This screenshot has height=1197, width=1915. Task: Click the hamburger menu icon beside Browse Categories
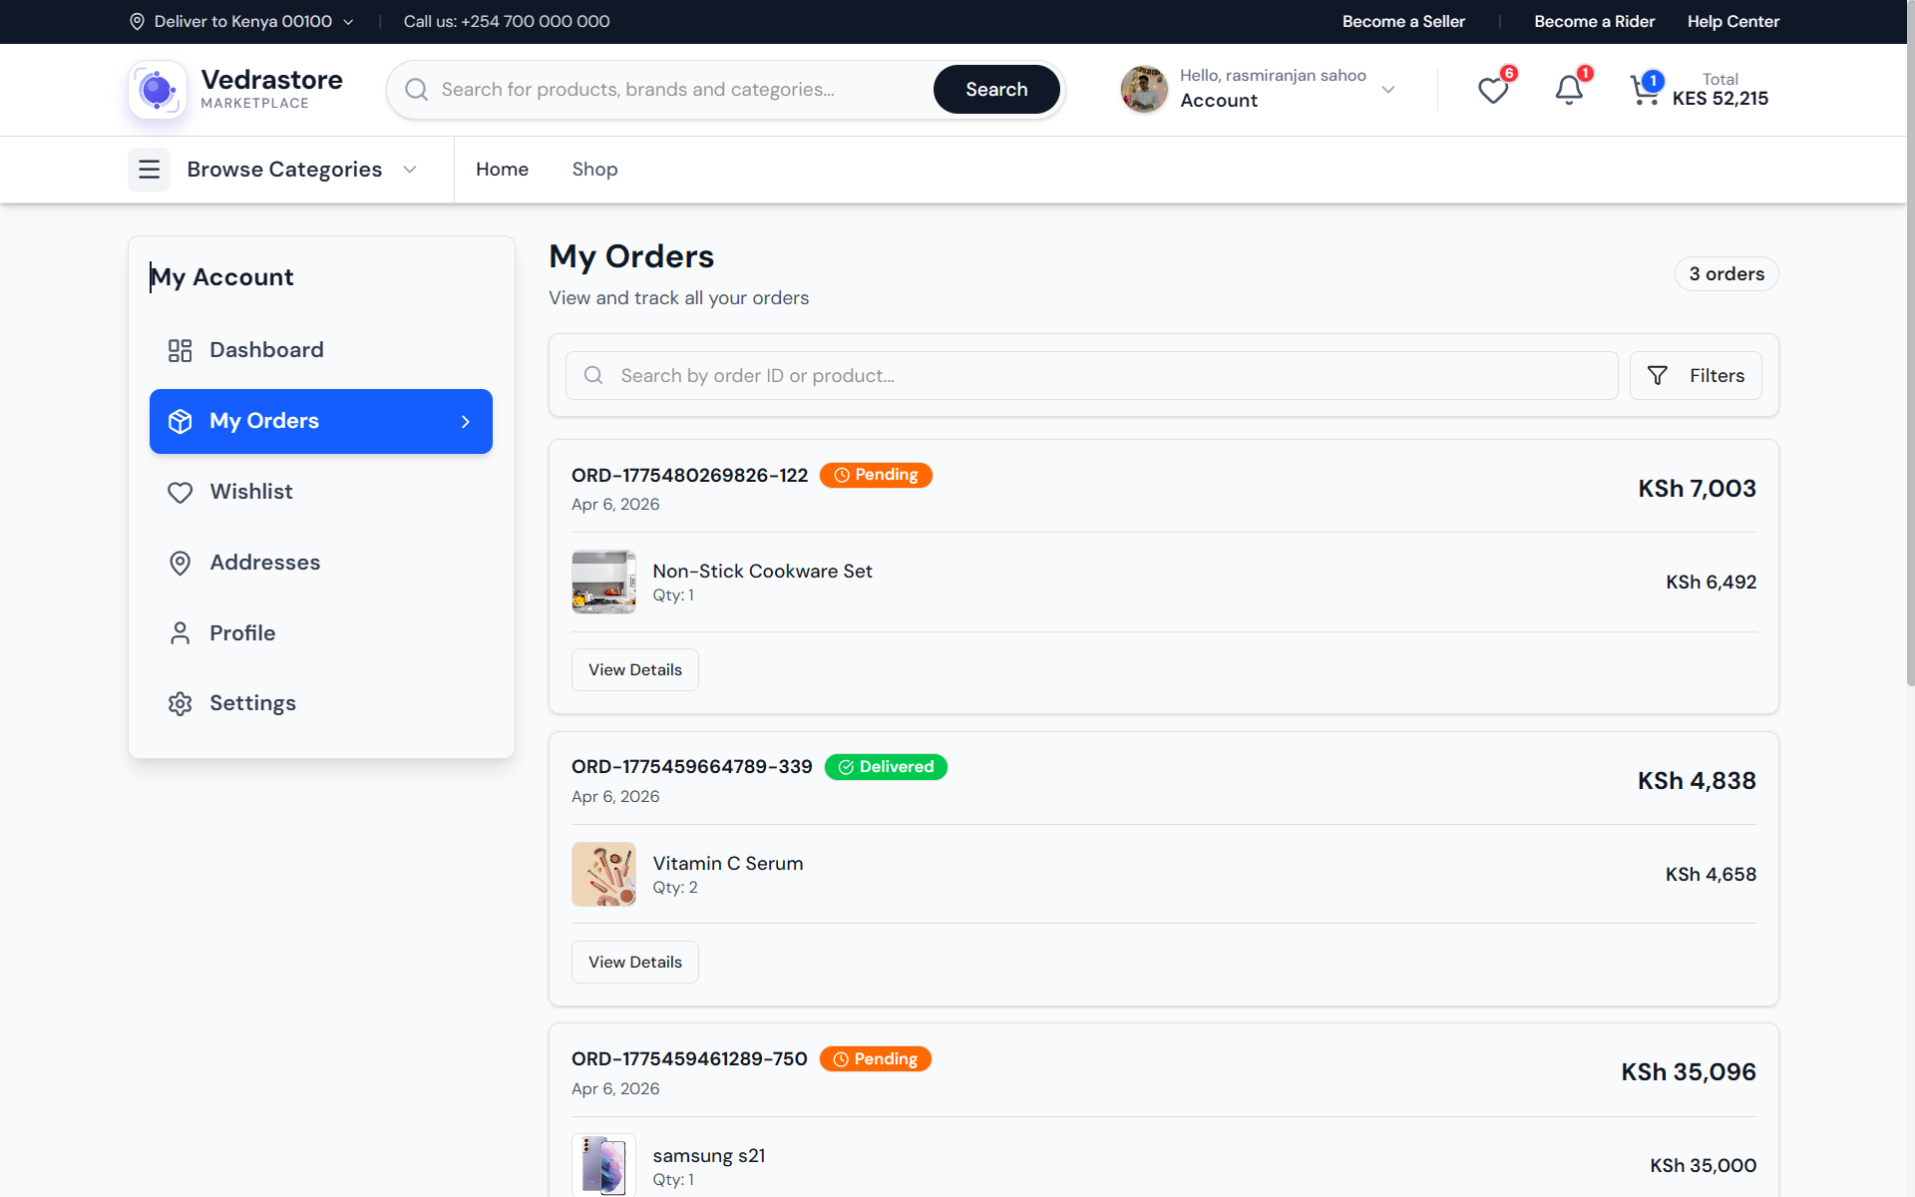point(149,170)
